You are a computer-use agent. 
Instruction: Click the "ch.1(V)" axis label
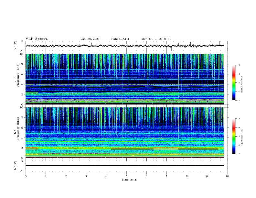16,46
